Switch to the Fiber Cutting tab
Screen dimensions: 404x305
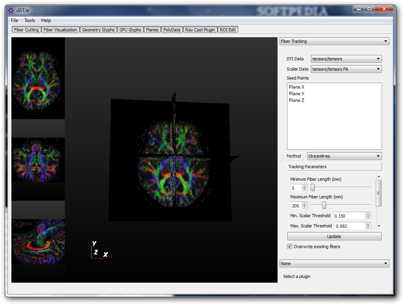[26, 29]
